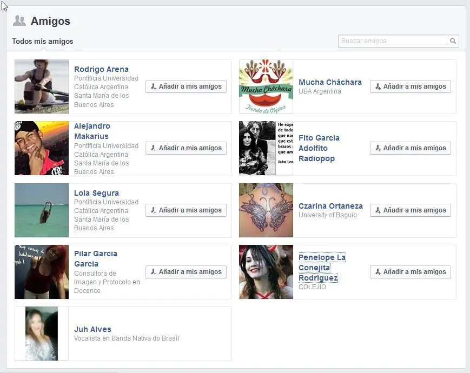
Task: Add Pilar Garcia Garcia as a friend
Action: coord(186,272)
